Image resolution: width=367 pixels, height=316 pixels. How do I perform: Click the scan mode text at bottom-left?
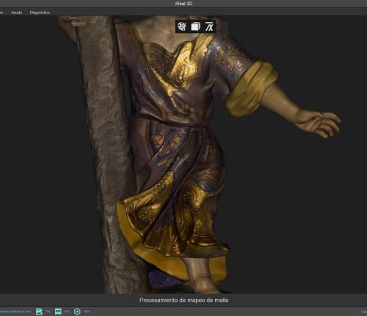coord(15,312)
